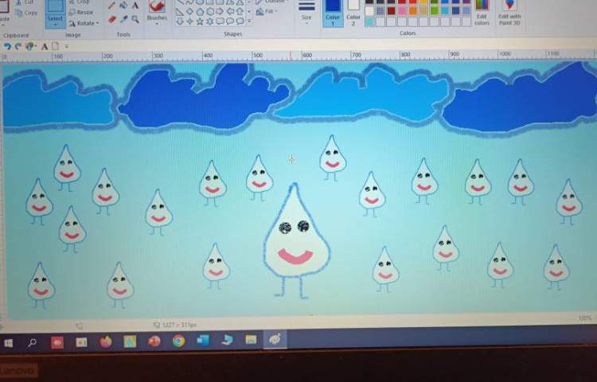Screen dimensions: 597x382
Task: Choose the five-point star shape
Action: tap(199, 21)
